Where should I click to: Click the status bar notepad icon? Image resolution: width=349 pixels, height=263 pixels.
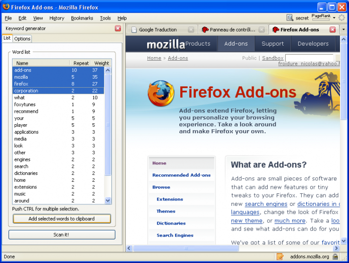(280, 256)
